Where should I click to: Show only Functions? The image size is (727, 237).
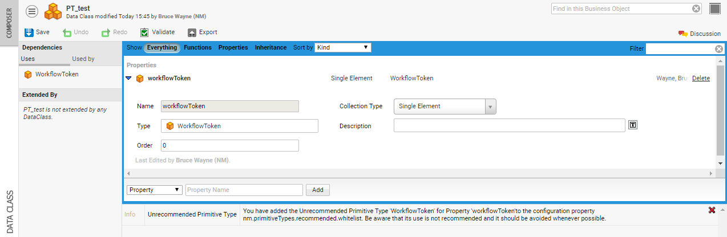click(x=197, y=47)
